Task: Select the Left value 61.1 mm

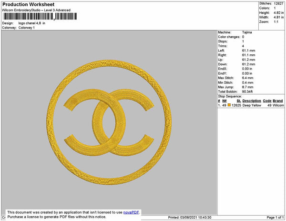Action: [x=248, y=50]
